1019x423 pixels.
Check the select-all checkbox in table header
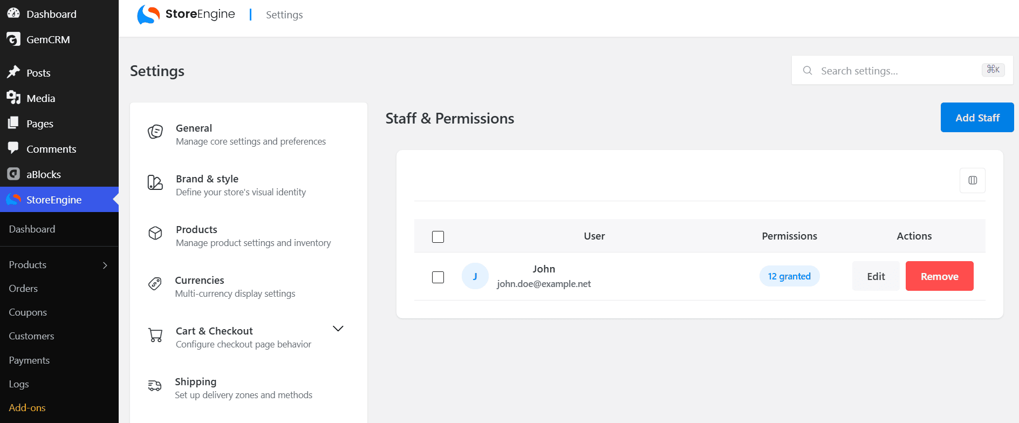click(x=438, y=237)
